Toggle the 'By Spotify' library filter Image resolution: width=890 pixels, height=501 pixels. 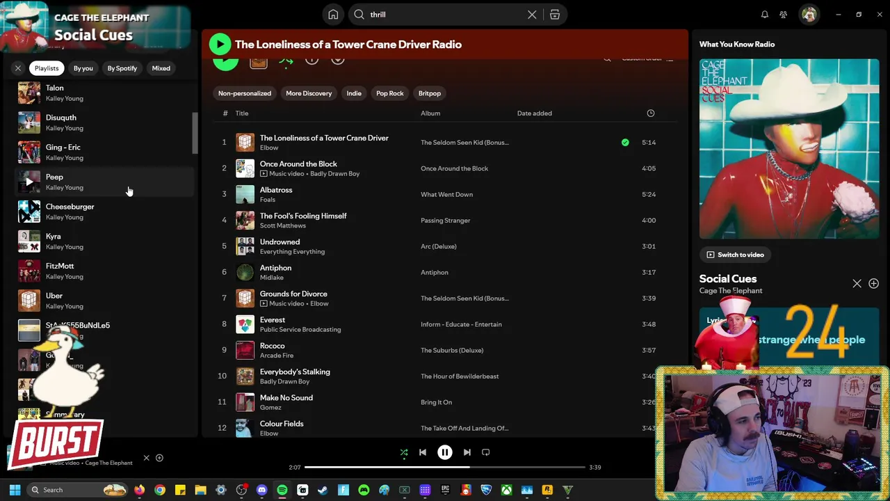122,68
